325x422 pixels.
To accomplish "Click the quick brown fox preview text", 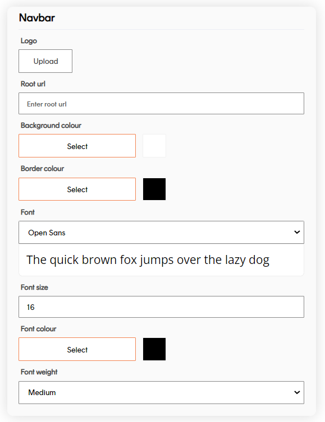I will click(x=148, y=260).
